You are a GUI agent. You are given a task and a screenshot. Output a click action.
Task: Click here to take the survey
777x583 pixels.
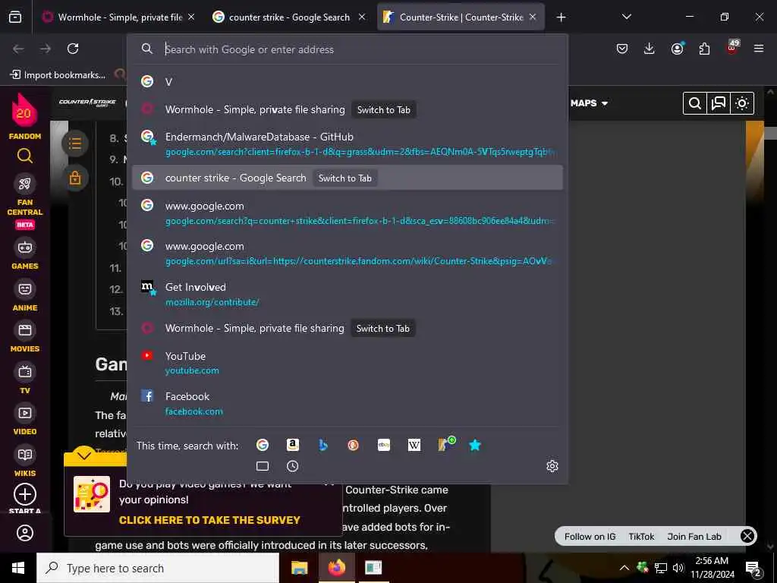(209, 520)
